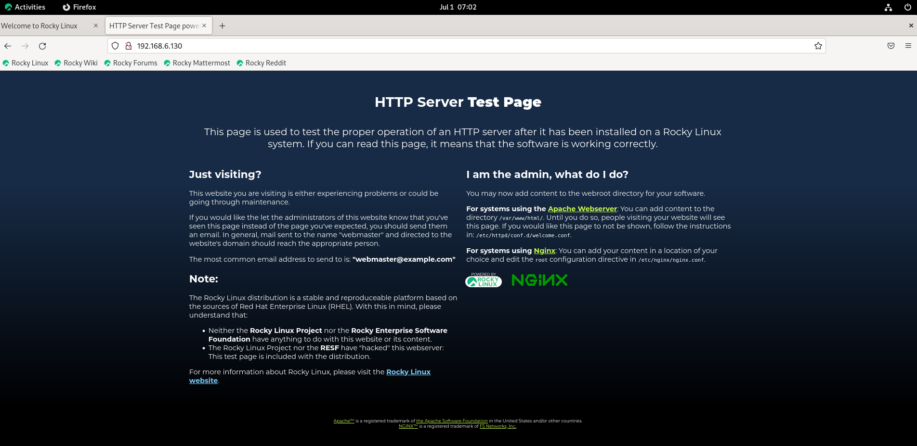The height and width of the screenshot is (446, 917).
Task: Go back to the previous page
Action: pyautogui.click(x=8, y=46)
